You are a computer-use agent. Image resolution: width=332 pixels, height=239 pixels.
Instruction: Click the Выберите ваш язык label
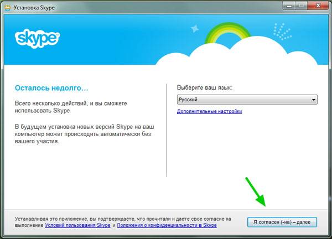pyautogui.click(x=205, y=87)
